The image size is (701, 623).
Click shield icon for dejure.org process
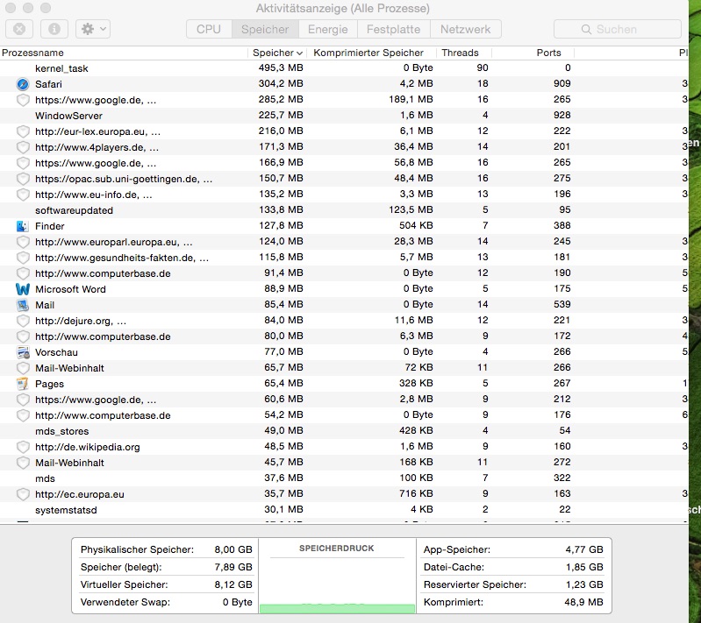23,321
